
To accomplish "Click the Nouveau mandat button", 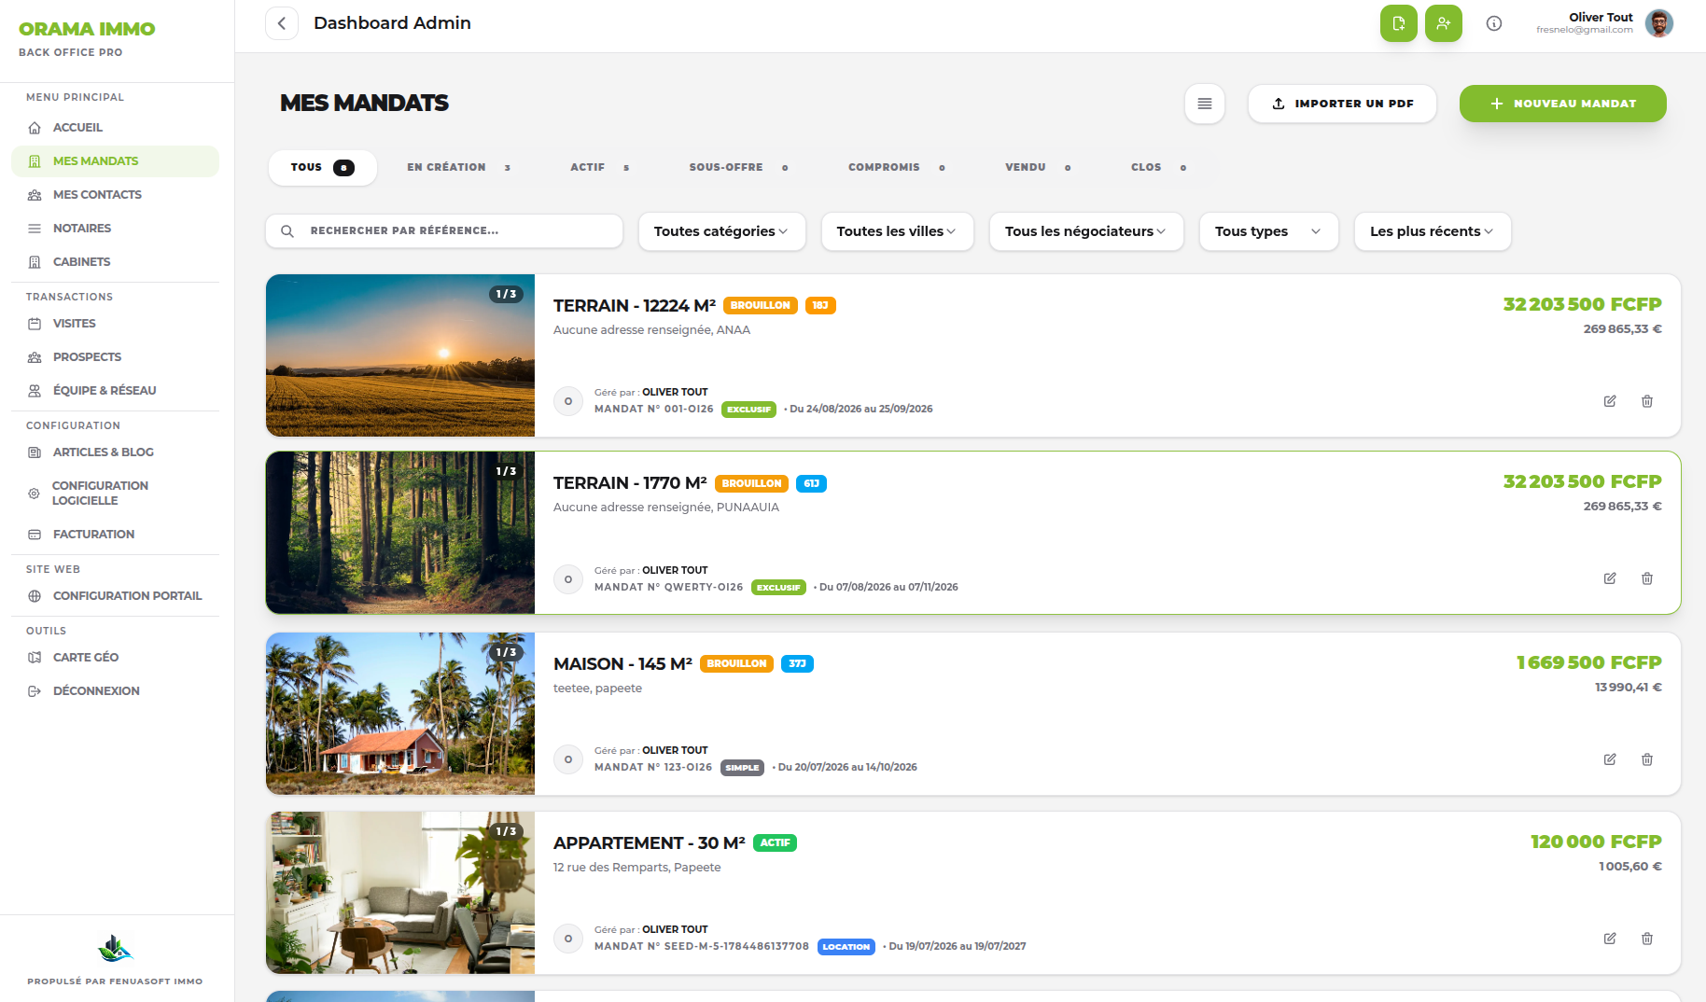I will [x=1562, y=104].
